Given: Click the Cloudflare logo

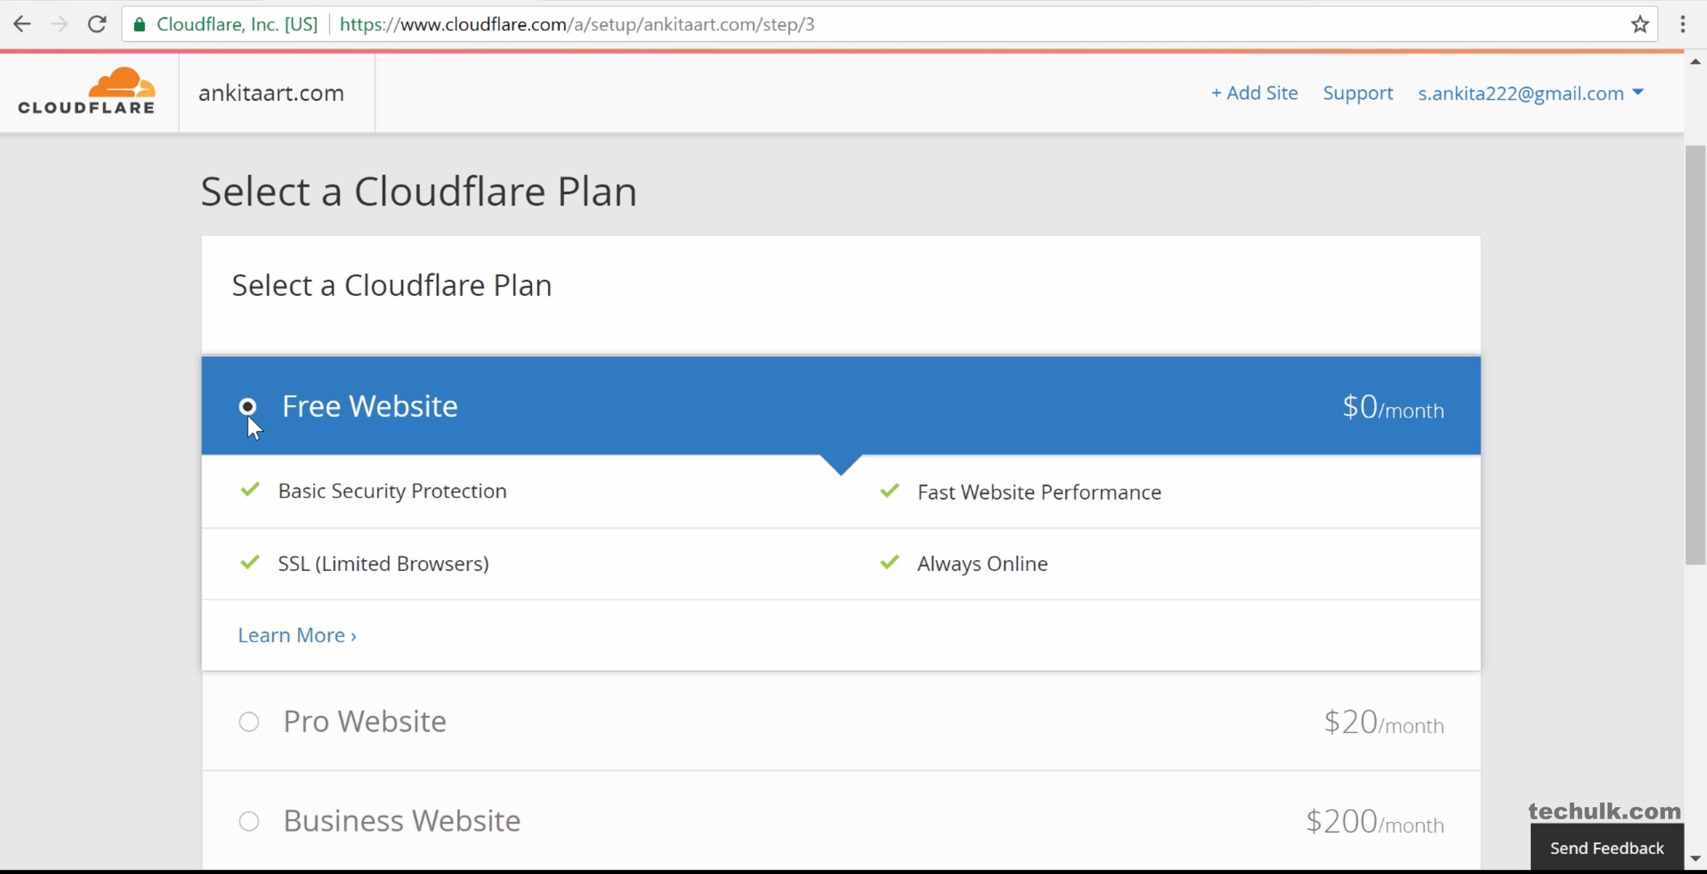Looking at the screenshot, I should pyautogui.click(x=87, y=91).
